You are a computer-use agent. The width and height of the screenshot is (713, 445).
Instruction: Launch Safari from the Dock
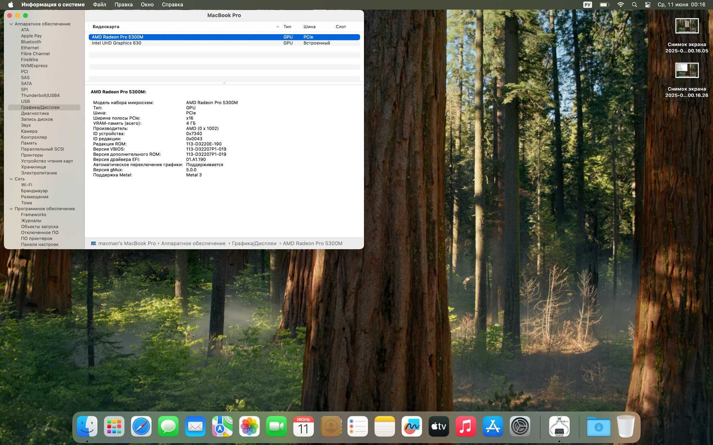(141, 426)
